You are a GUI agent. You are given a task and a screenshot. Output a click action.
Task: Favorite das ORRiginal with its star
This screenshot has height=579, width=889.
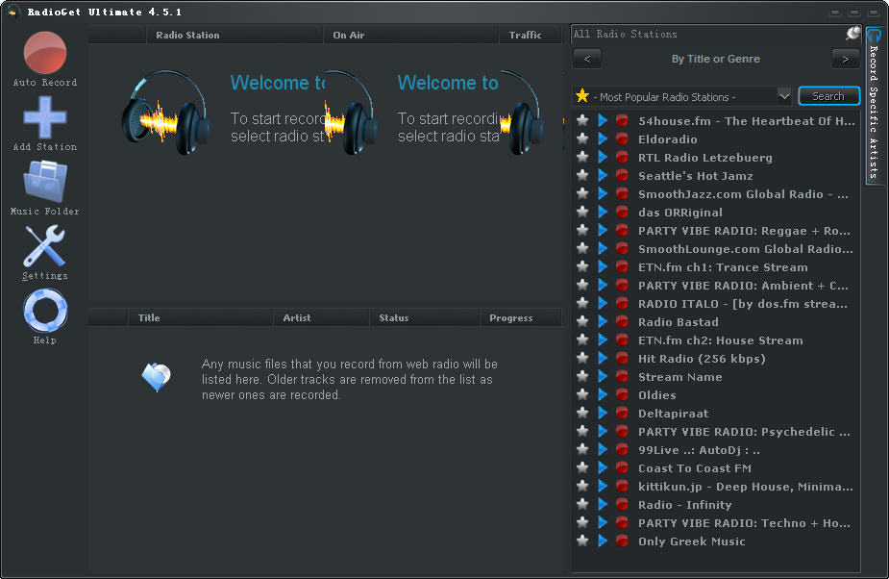pyautogui.click(x=582, y=212)
